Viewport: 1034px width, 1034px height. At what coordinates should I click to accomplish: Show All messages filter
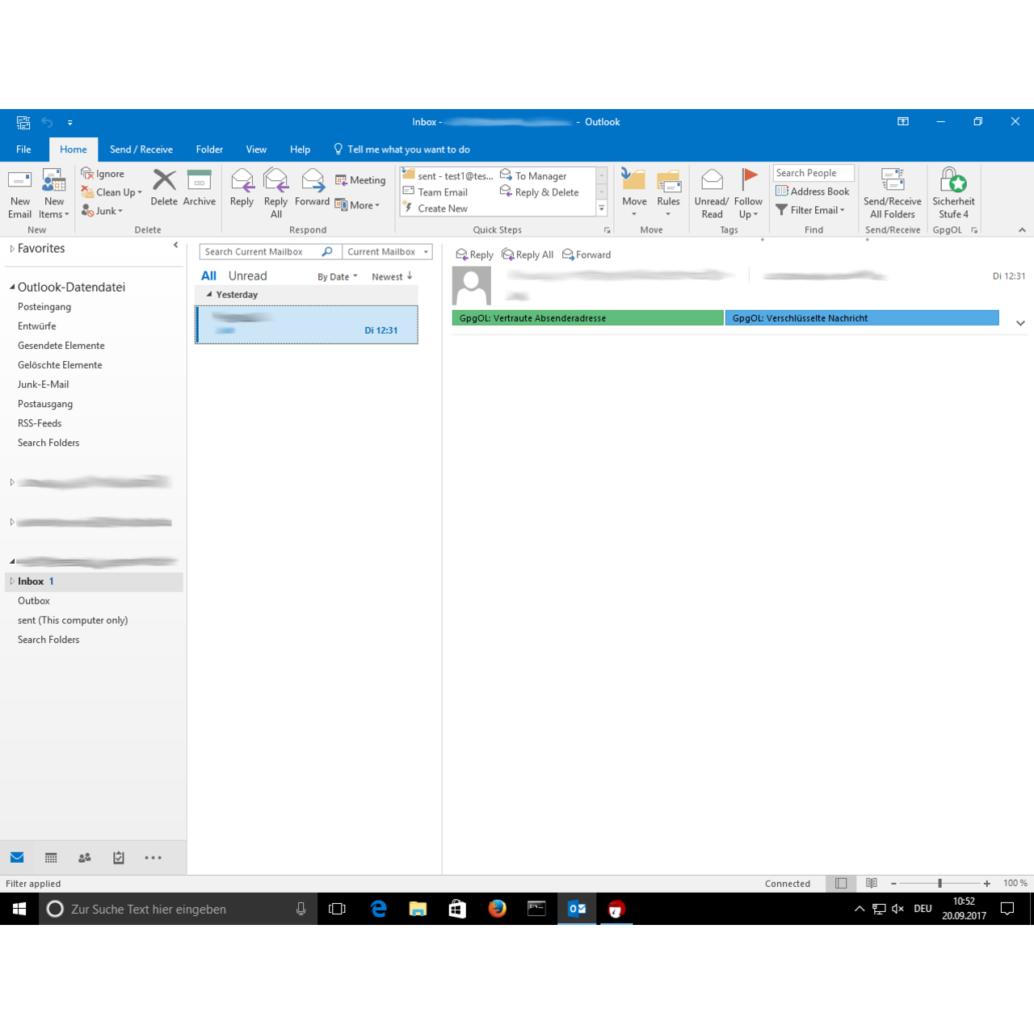(208, 275)
